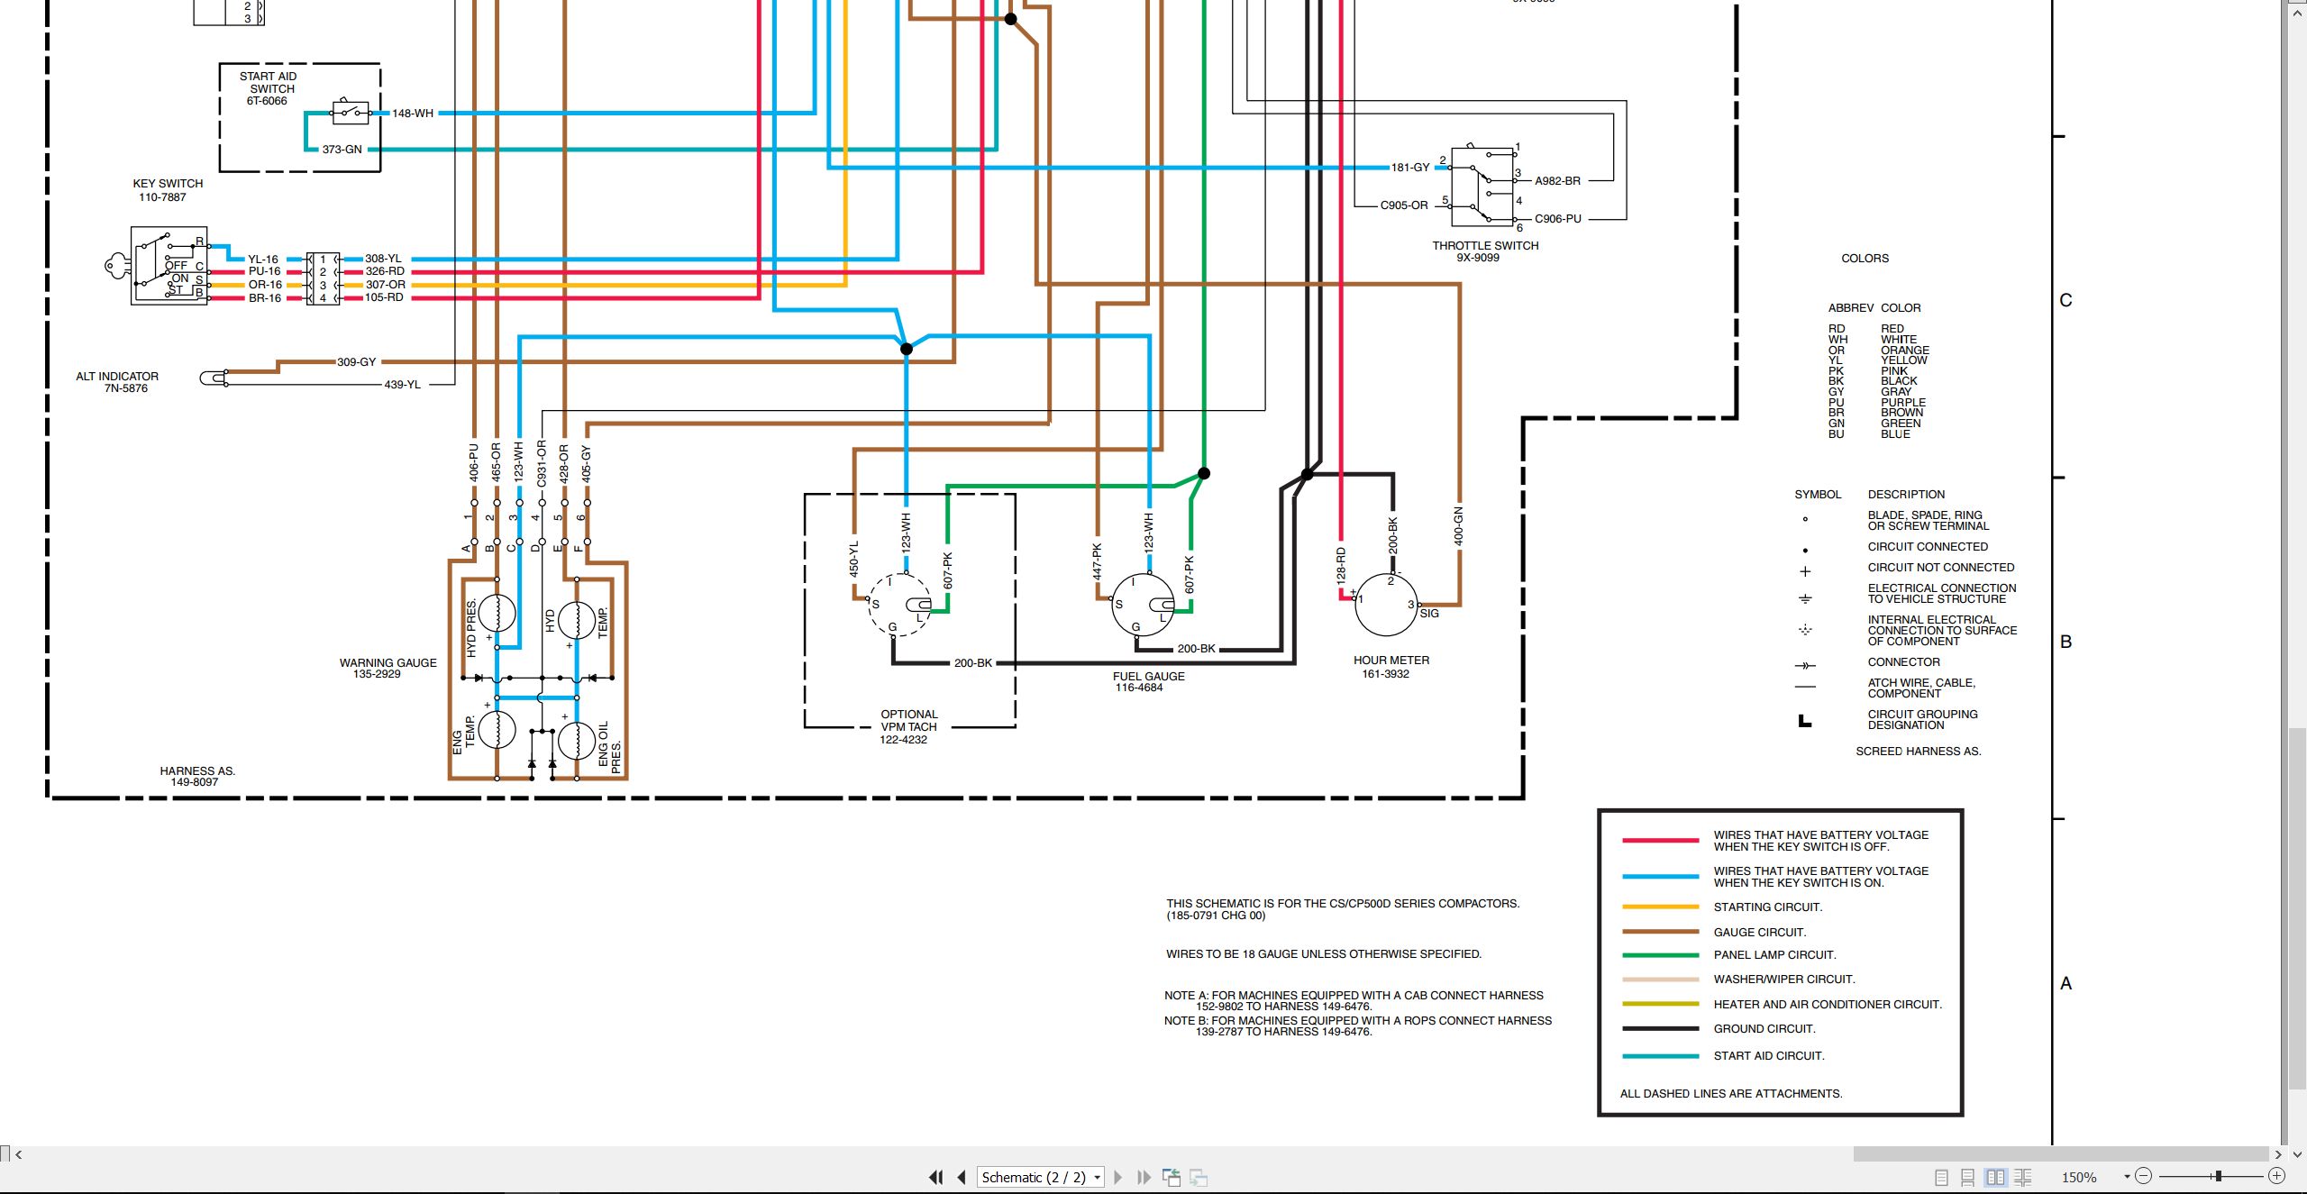Screen dimensions: 2307x1194
Task: Switch to continuous scrolling view
Action: click(1968, 1177)
